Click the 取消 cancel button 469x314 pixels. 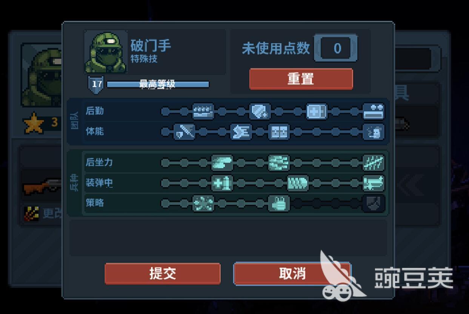(292, 274)
